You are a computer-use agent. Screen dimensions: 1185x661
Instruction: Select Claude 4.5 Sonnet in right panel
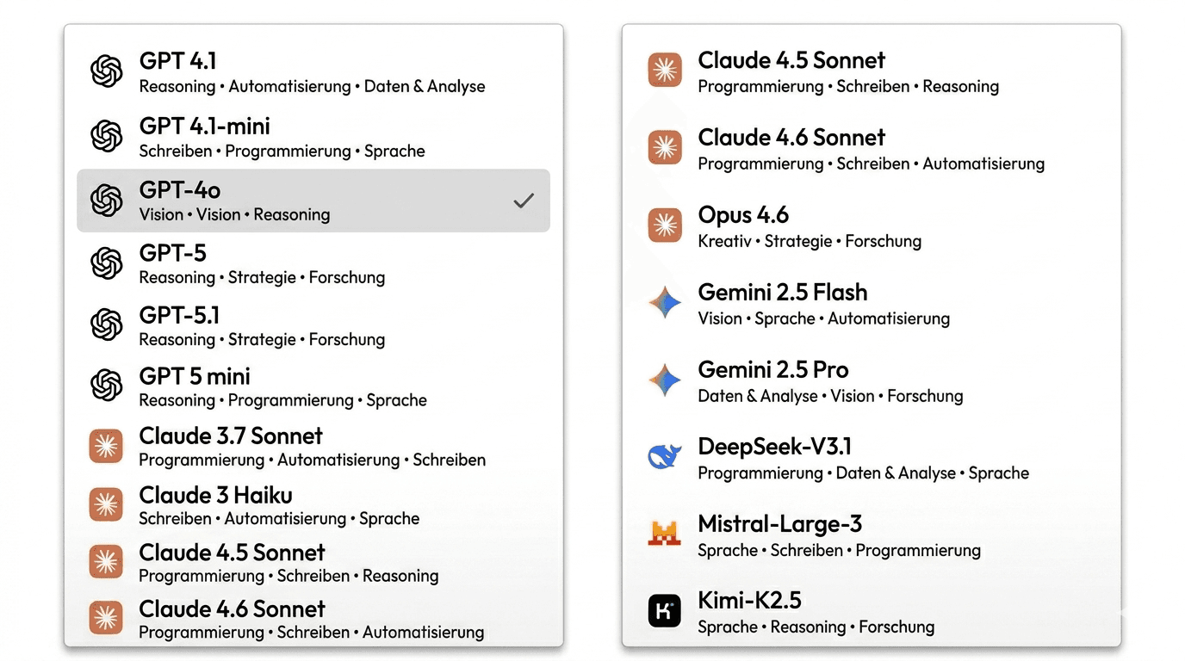coord(872,71)
